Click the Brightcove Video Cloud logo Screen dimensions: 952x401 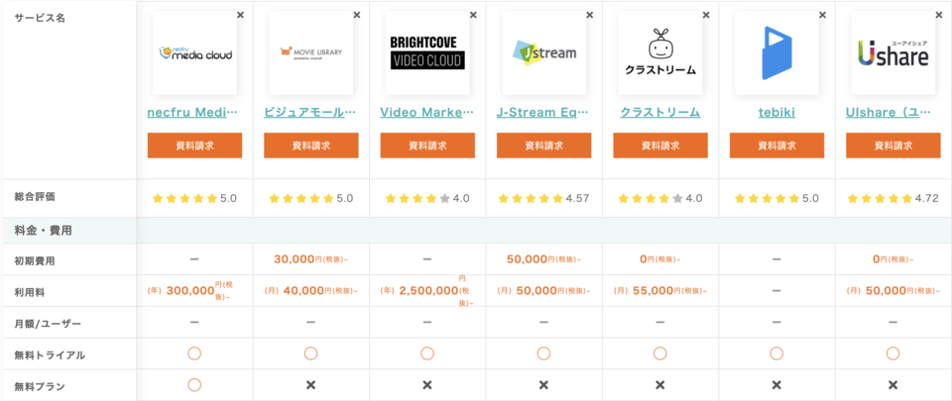pos(427,53)
